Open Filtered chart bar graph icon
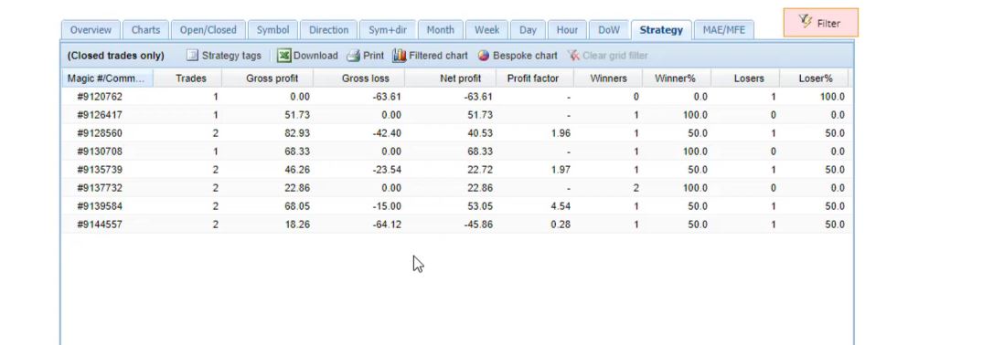Viewport: 983px width, 345px height. coord(400,56)
